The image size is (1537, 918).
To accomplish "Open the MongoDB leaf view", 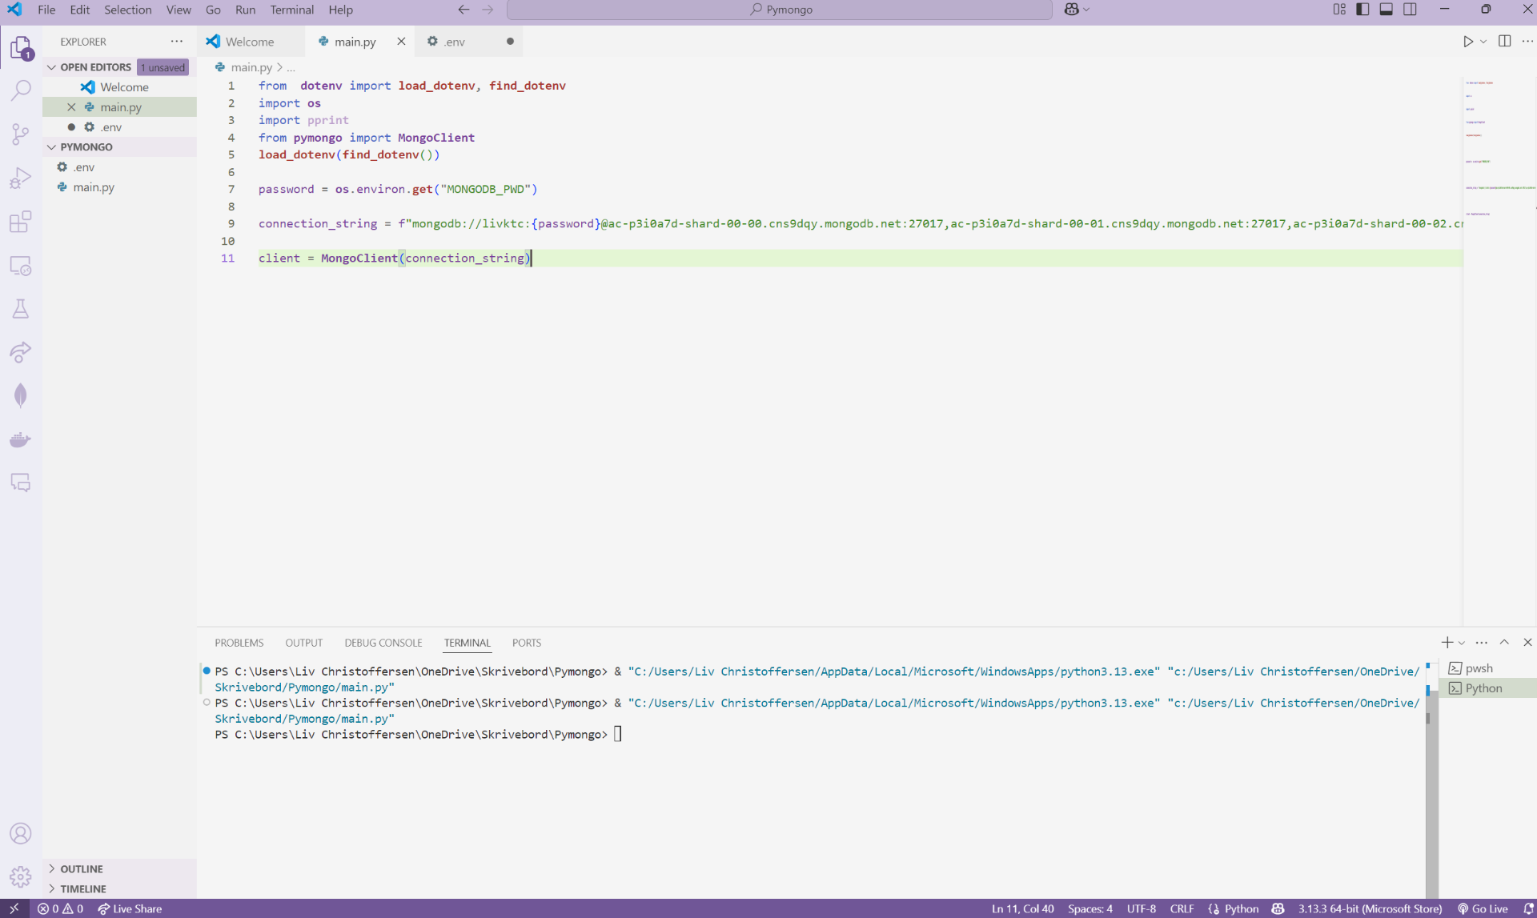I will tap(21, 395).
